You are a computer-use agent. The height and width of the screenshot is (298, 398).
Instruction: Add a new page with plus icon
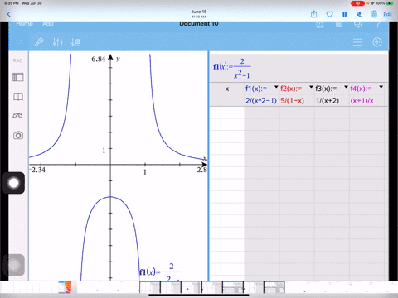[377, 42]
